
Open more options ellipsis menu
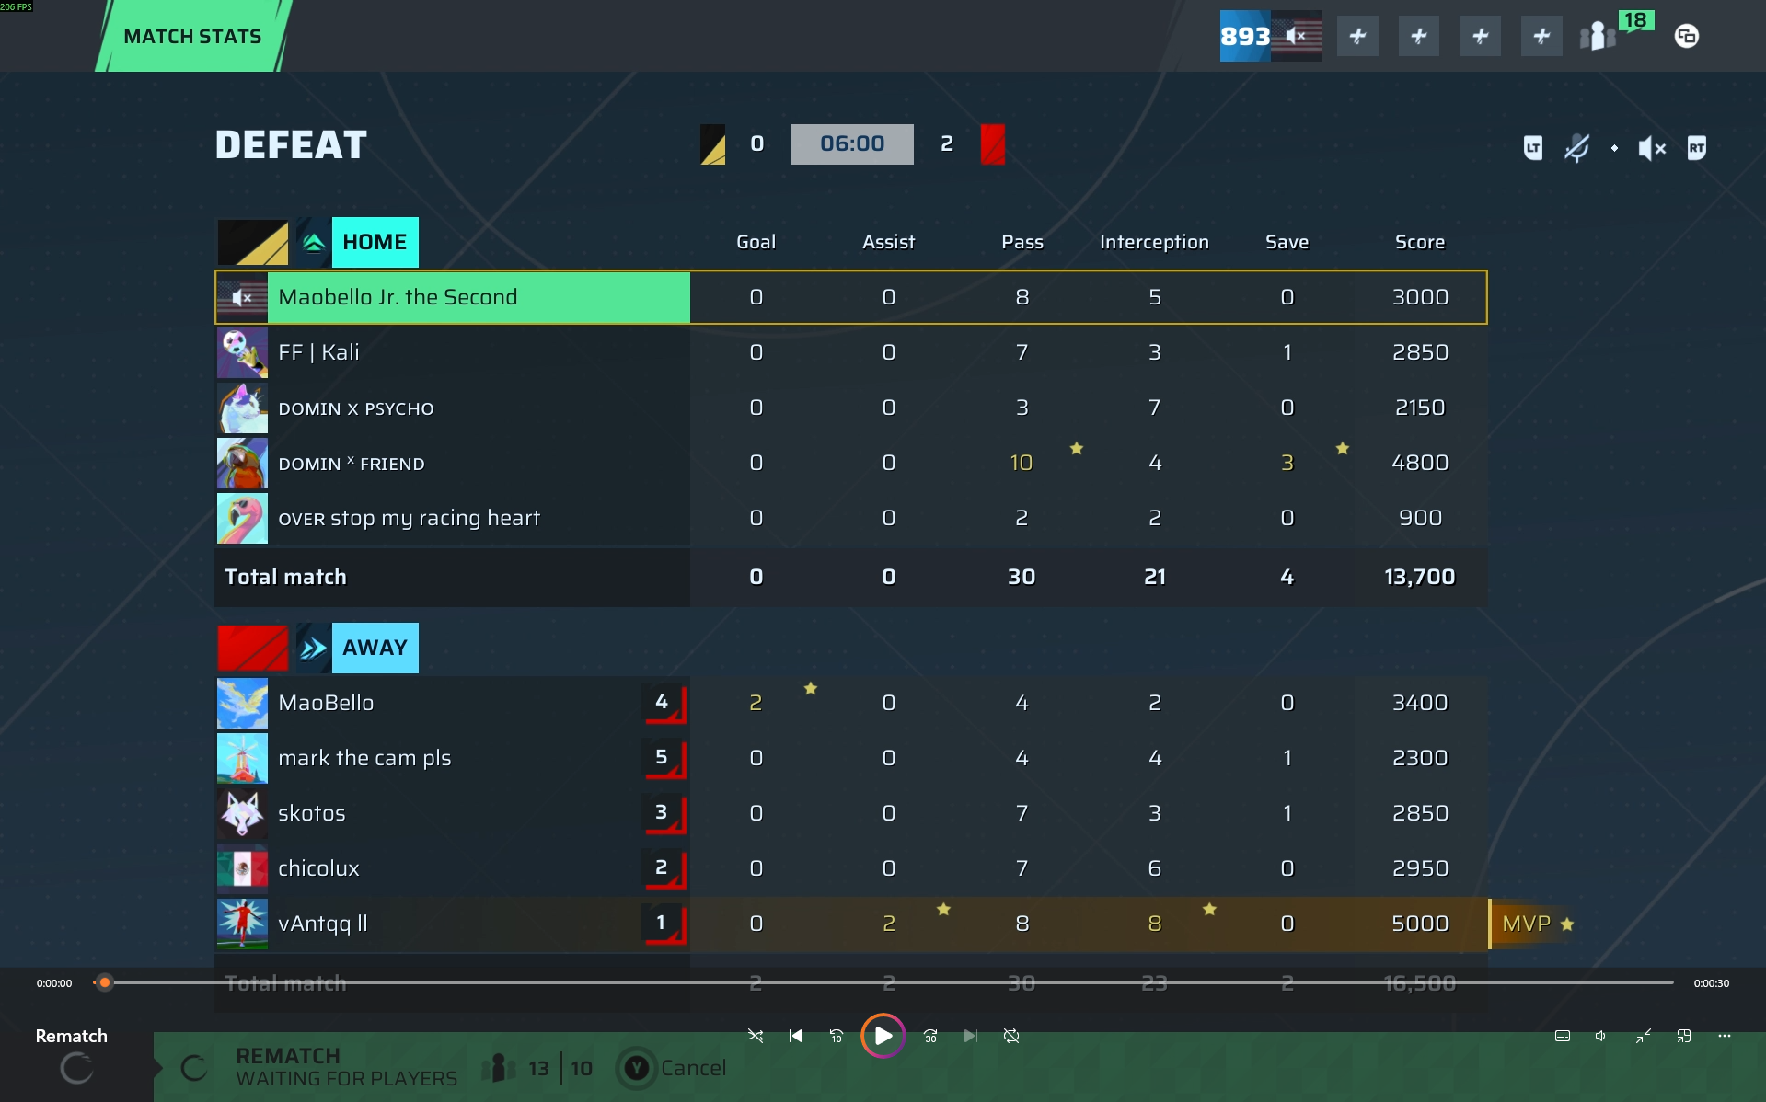(1725, 1036)
